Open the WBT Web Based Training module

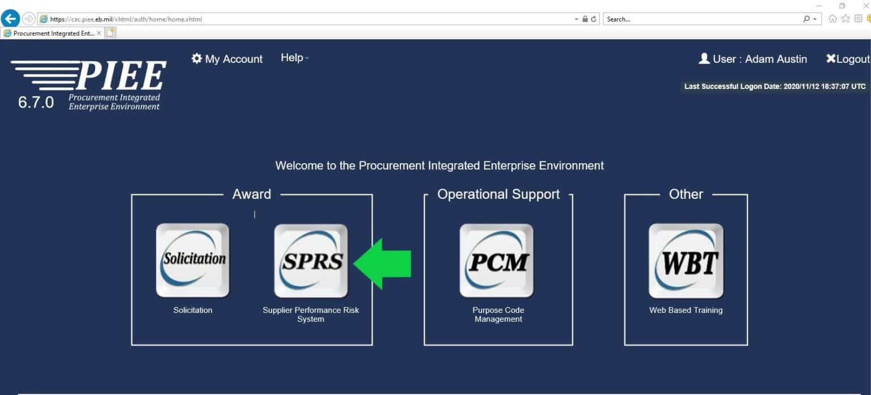[686, 260]
